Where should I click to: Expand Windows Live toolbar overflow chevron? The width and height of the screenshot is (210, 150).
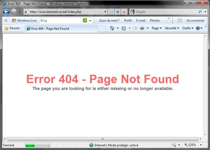pos(169,18)
